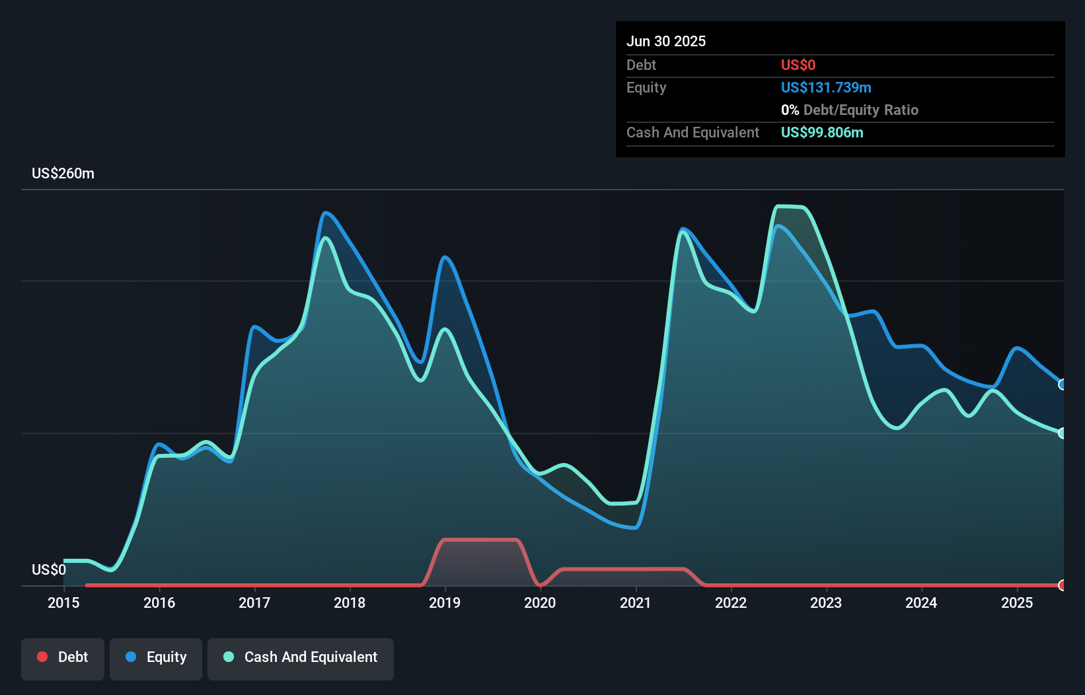The width and height of the screenshot is (1085, 695).
Task: Toggle Cash And Equivalent series in legend
Action: point(301,659)
